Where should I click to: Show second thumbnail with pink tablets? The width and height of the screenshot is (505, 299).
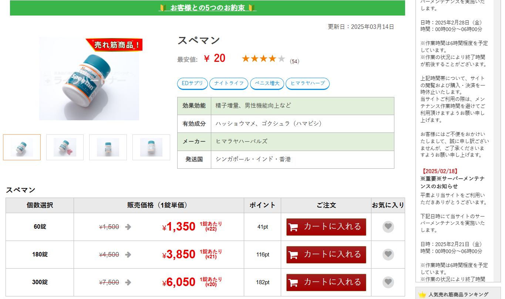[65, 147]
